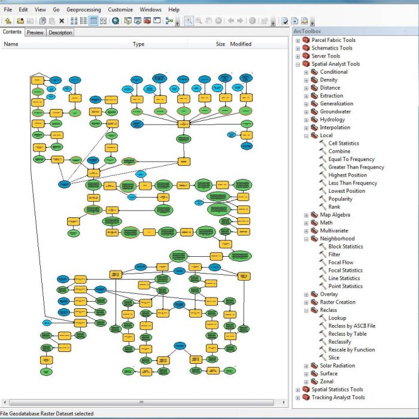Viewport: 419px width, 419px height.
Task: Click the Validate Metadata icon
Action: tap(285, 20)
